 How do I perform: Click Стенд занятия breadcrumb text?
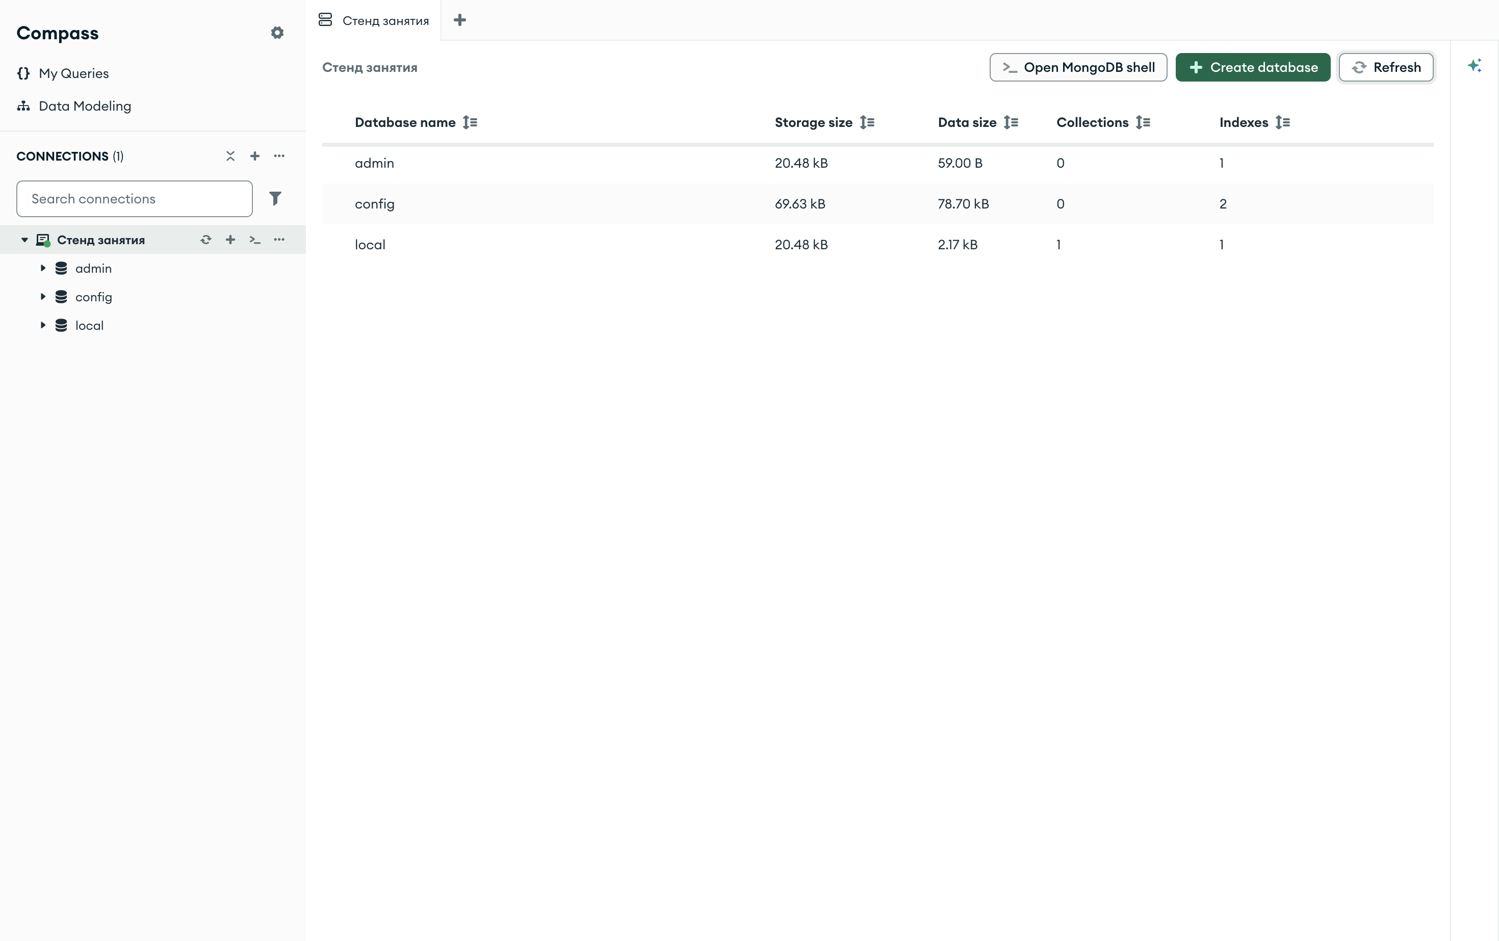pyautogui.click(x=370, y=67)
